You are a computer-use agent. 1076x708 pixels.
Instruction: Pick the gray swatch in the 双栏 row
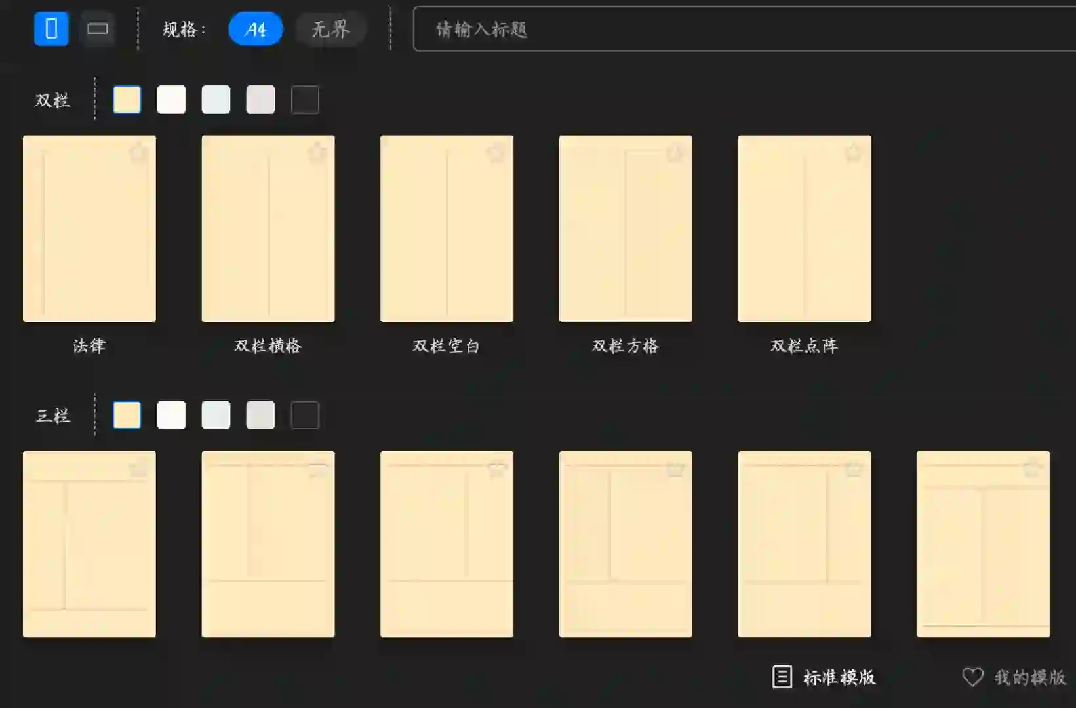coord(260,99)
